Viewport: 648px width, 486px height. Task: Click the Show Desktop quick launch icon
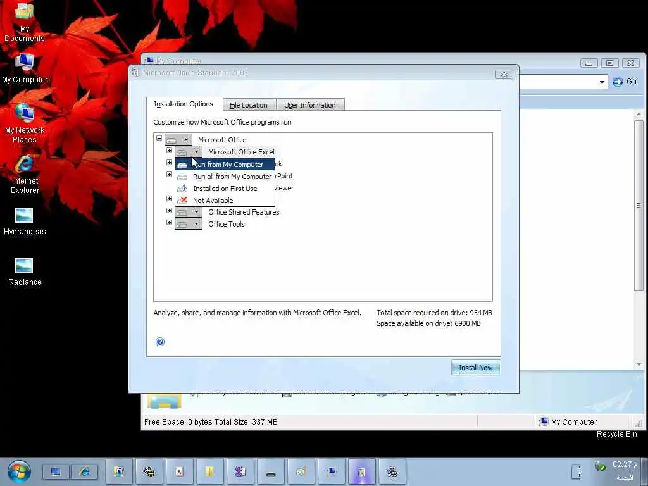tap(56, 471)
